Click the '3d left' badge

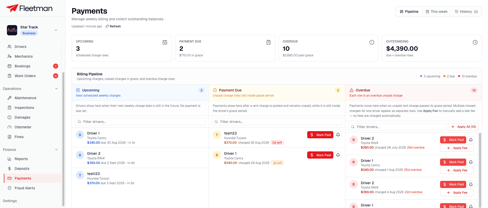tap(277, 163)
